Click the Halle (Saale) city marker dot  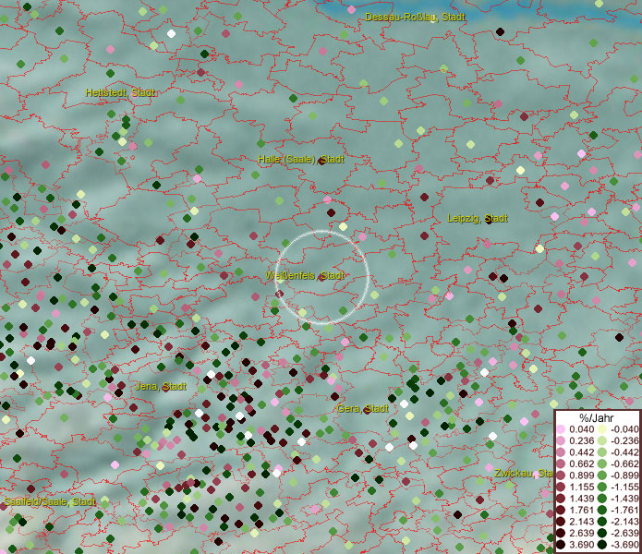pyautogui.click(x=320, y=160)
